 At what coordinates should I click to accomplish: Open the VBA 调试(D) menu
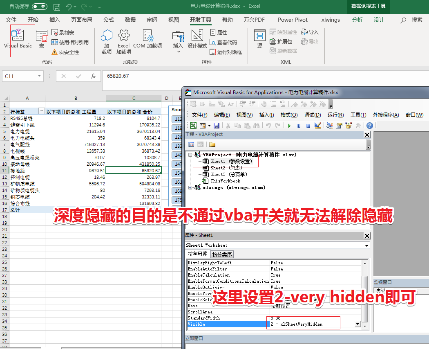pyautogui.click(x=313, y=115)
